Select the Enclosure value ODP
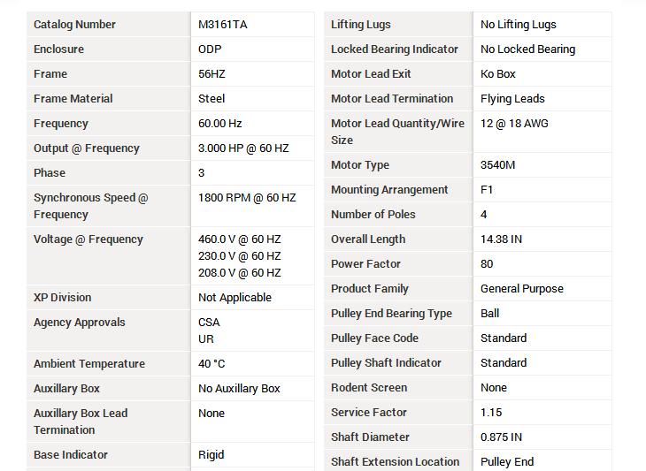646x471 pixels. (x=210, y=49)
